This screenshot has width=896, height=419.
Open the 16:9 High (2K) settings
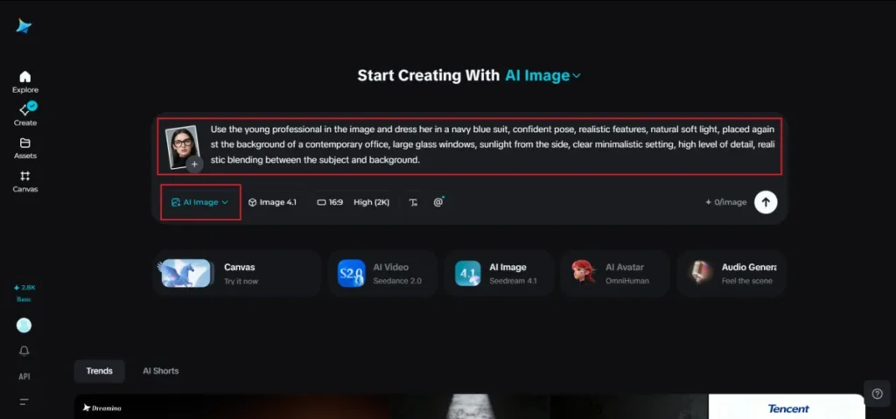tap(352, 202)
